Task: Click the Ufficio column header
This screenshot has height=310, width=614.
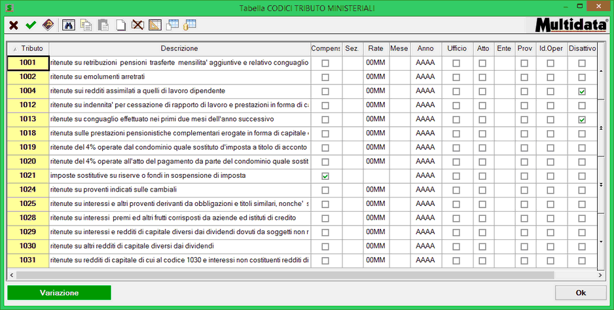Action: click(457, 48)
